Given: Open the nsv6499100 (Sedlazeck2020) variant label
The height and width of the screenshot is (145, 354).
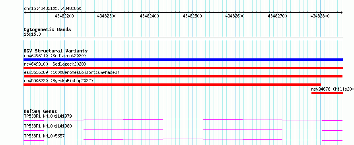Looking at the screenshot, I should click(x=55, y=64).
